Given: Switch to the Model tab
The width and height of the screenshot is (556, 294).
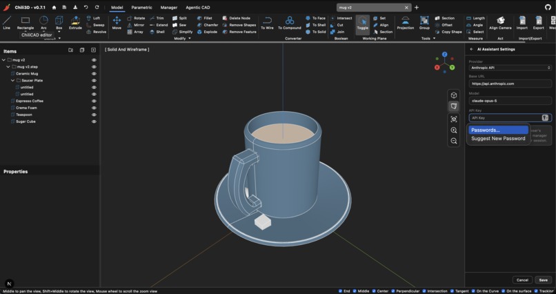Looking at the screenshot, I should pyautogui.click(x=117, y=8).
